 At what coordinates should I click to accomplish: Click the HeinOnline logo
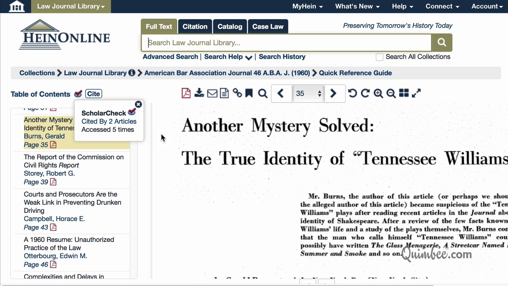[x=64, y=35]
